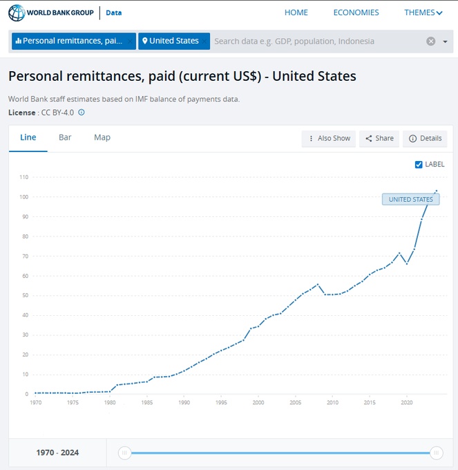Click the left handle of the year slider
458x470 pixels.
pyautogui.click(x=124, y=453)
